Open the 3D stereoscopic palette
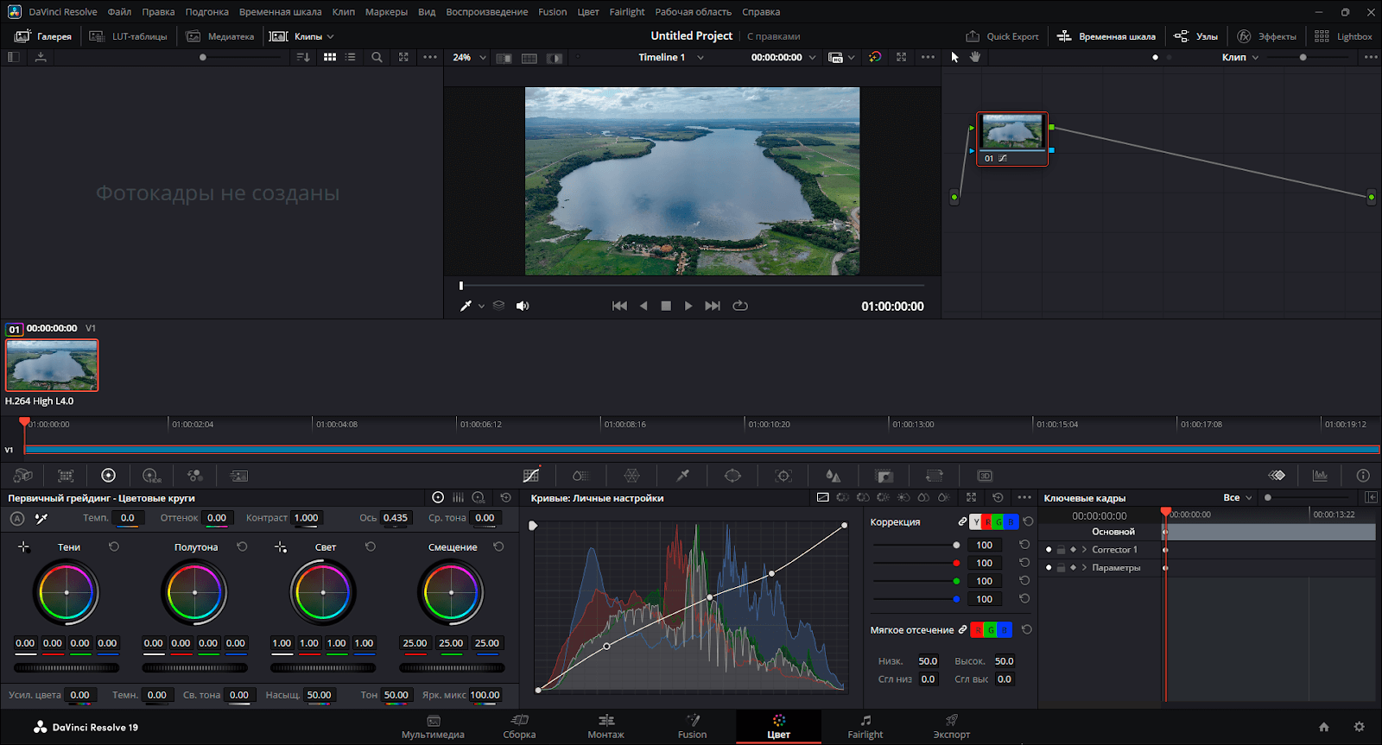1382x745 pixels. click(x=985, y=476)
